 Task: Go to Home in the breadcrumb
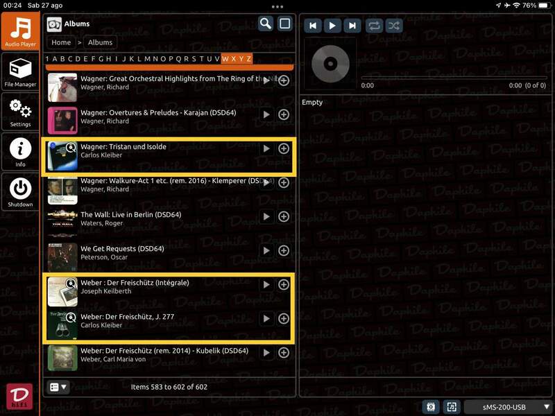click(61, 42)
